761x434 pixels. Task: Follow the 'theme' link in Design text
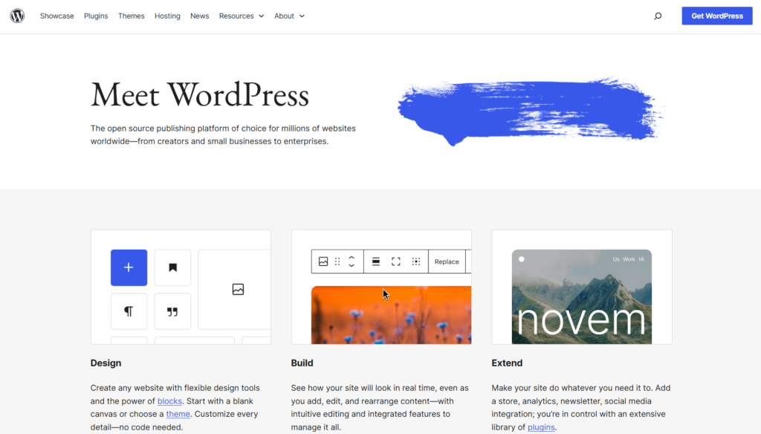point(178,414)
